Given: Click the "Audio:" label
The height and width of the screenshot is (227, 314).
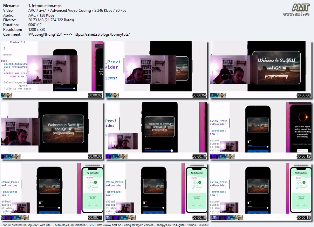Looking at the screenshot, I should [x=9, y=15].
